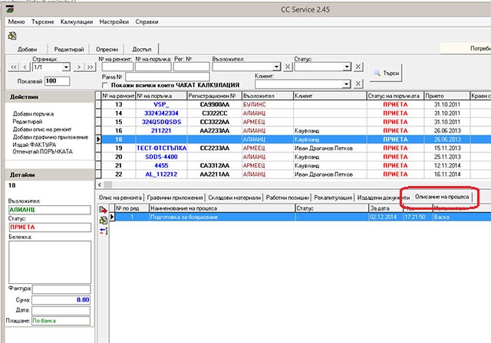The width and height of the screenshot is (491, 343).
Task: Click the № на поръчка input field
Action: (x=153, y=67)
